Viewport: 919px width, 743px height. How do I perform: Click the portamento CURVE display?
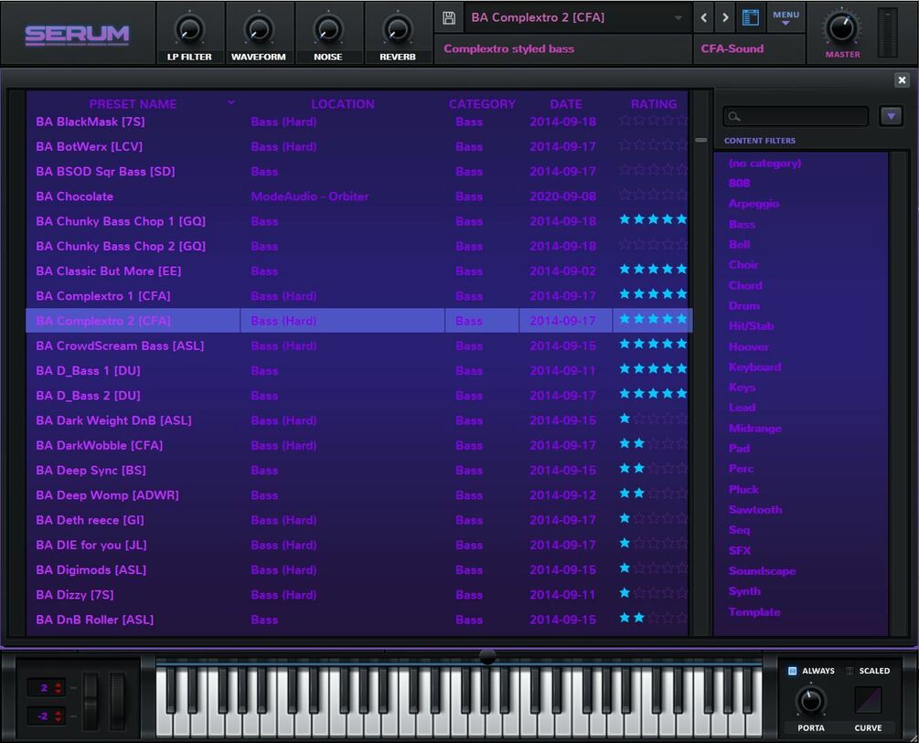coord(868,700)
